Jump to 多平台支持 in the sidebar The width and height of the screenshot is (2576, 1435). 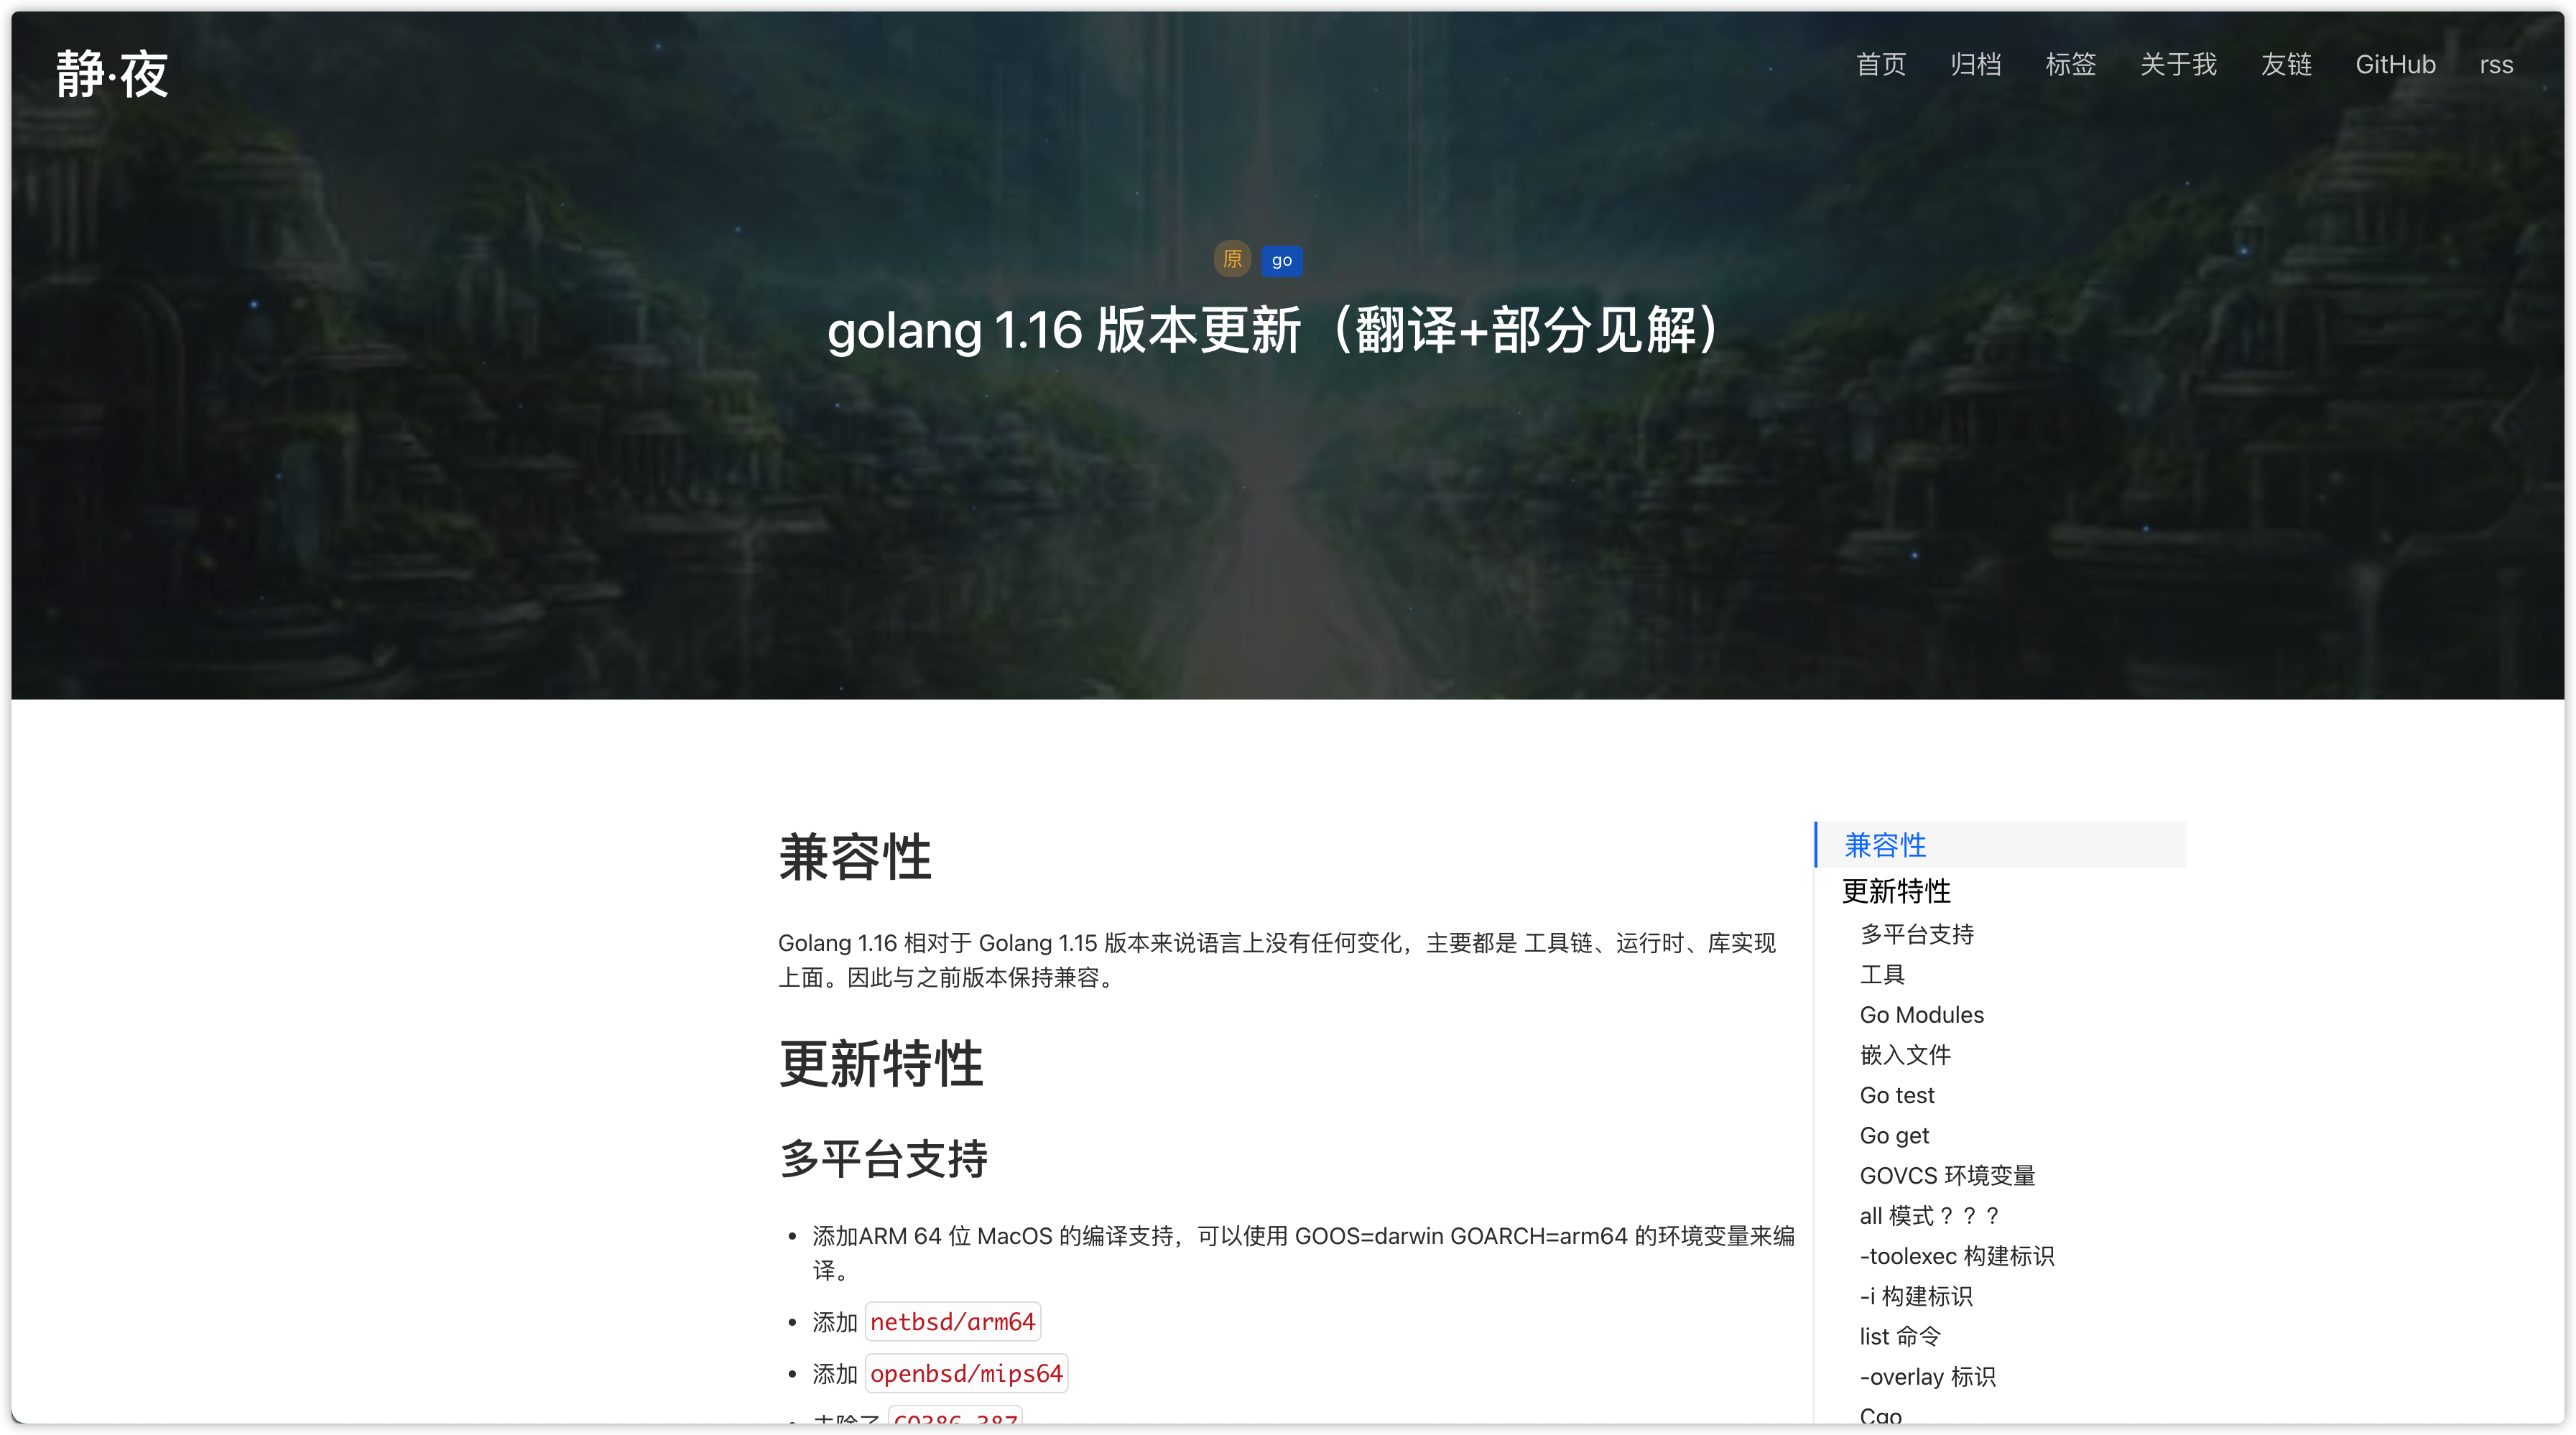(x=1916, y=934)
